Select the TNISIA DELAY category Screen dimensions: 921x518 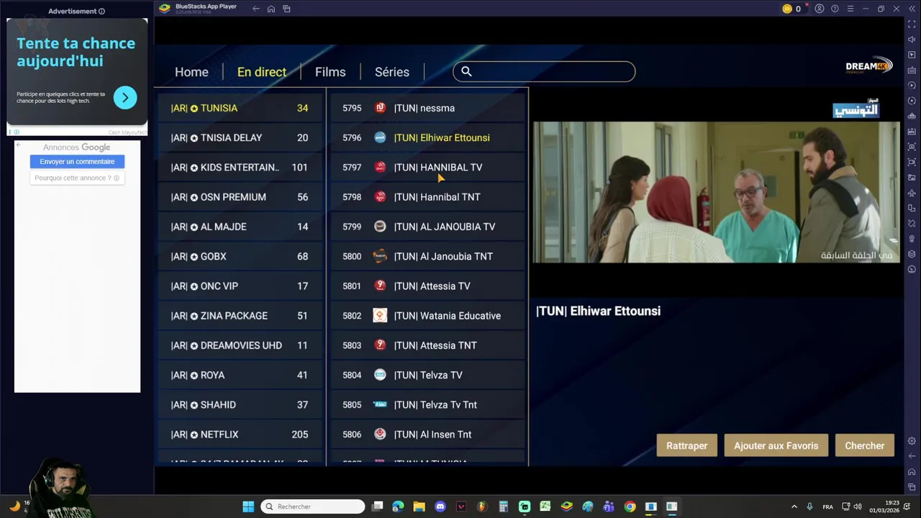(240, 137)
